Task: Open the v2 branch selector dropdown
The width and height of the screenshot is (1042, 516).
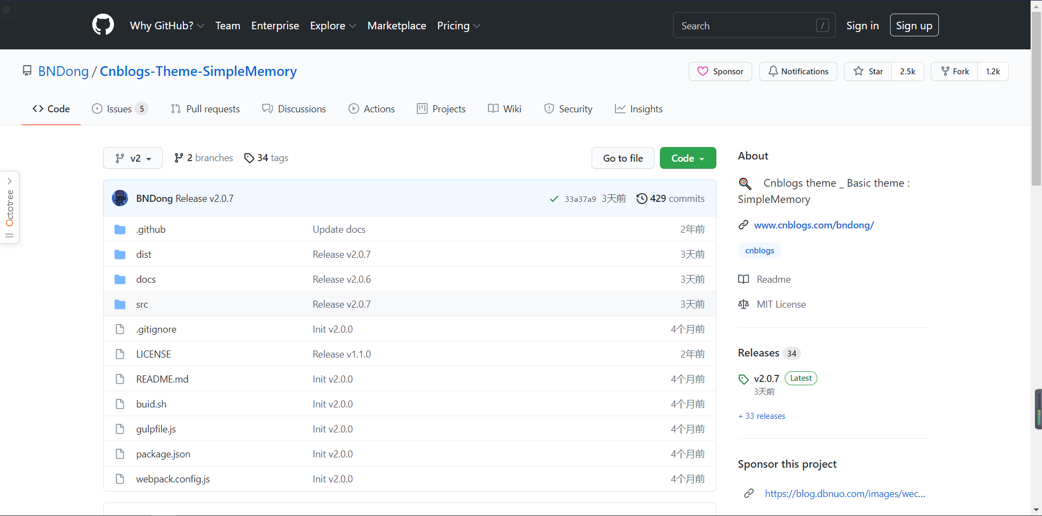Action: tap(133, 158)
